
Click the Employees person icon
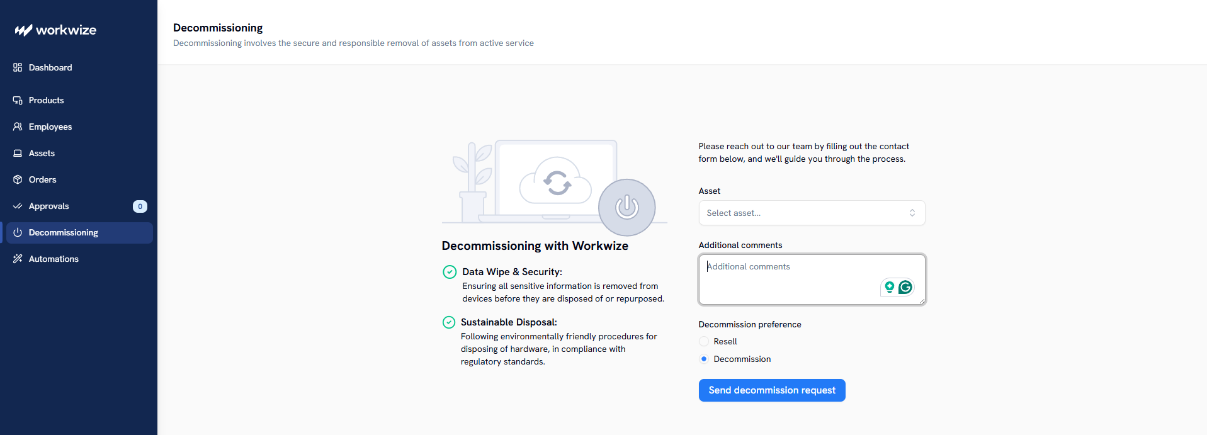coord(18,127)
